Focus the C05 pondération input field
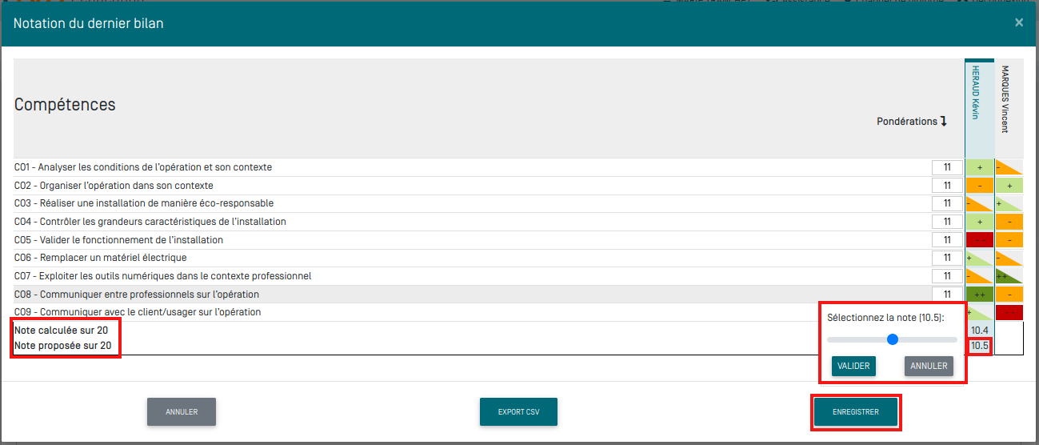The image size is (1039, 445). (x=947, y=240)
